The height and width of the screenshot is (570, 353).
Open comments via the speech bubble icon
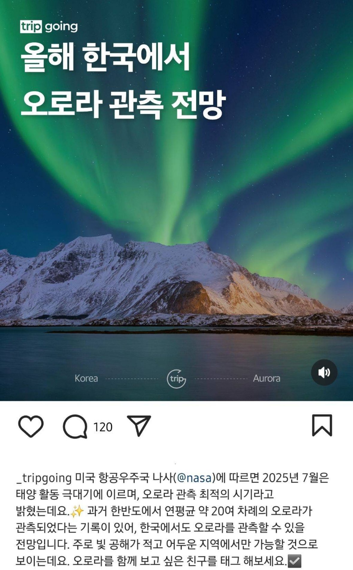[x=75, y=426]
